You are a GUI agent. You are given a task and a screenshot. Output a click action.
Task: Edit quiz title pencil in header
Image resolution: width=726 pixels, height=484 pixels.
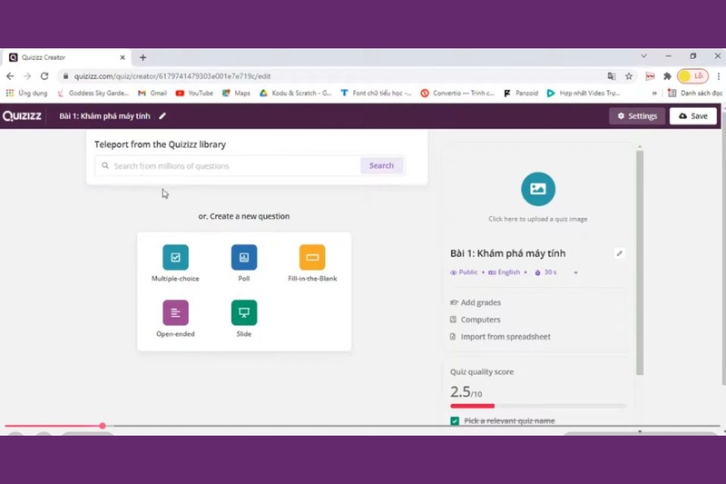pos(162,116)
